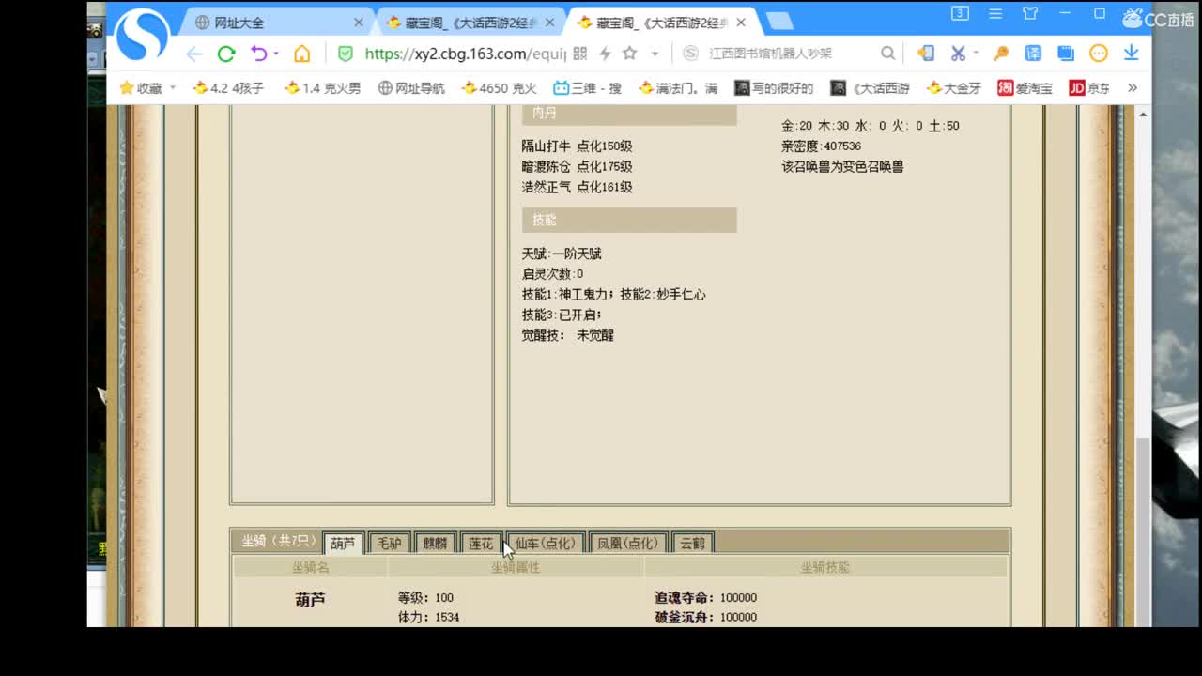
Task: Click the search magnifier icon
Action: tap(887, 54)
